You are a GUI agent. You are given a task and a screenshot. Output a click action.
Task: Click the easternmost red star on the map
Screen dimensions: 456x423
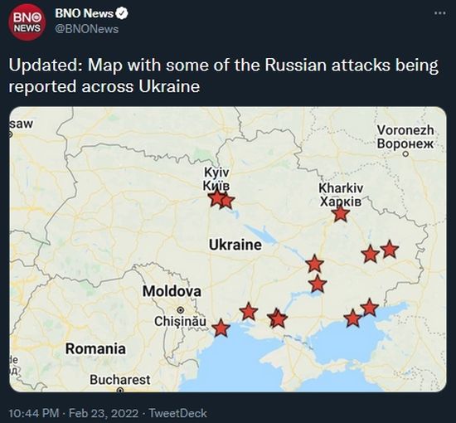[x=389, y=250]
